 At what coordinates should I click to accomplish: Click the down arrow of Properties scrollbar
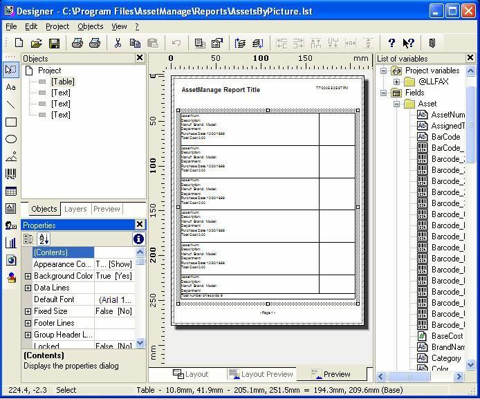(x=140, y=342)
